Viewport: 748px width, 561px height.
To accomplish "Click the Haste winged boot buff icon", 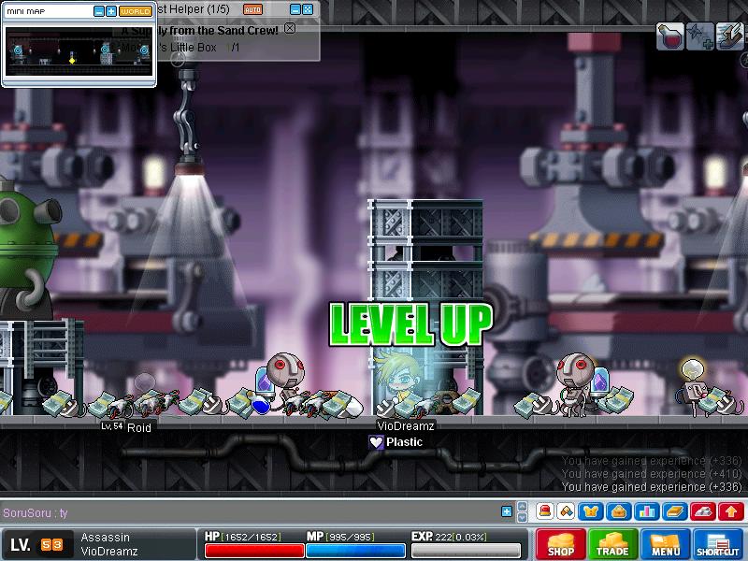I will tap(729, 37).
